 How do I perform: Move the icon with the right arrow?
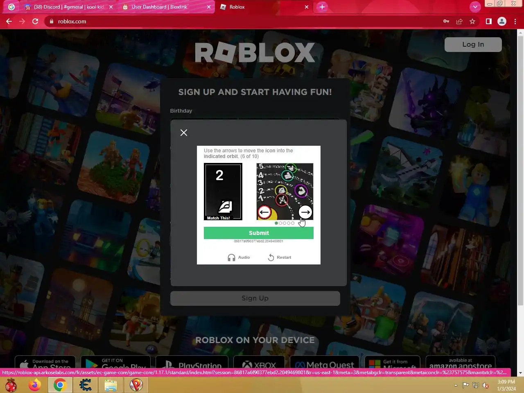tap(305, 212)
